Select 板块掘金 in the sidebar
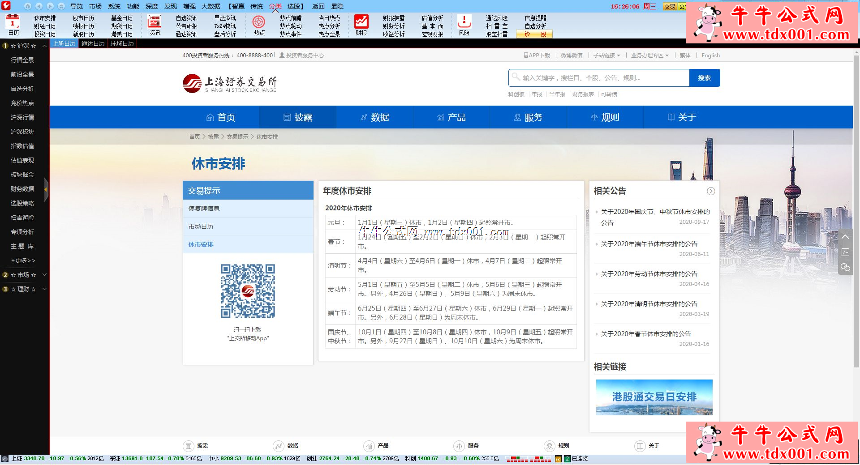 (22, 175)
